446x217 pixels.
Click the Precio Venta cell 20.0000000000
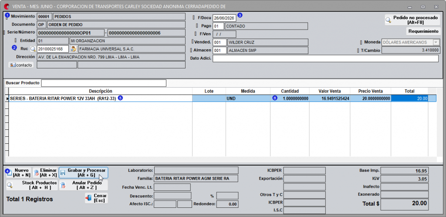click(x=371, y=98)
